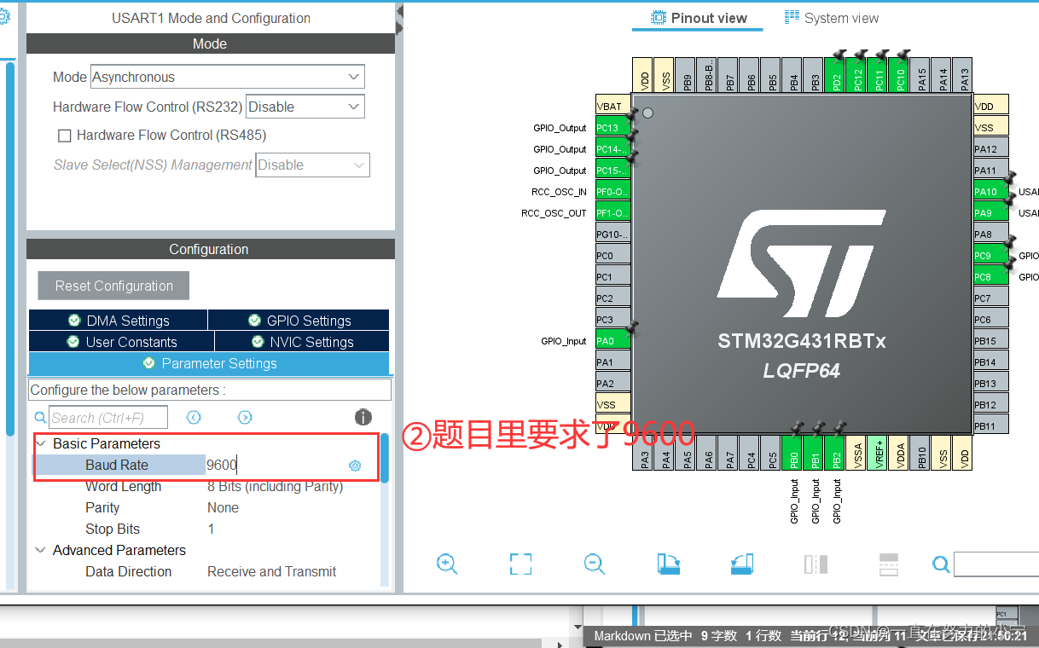
Task: Click the PD2 pin on the chip
Action: coord(836,76)
